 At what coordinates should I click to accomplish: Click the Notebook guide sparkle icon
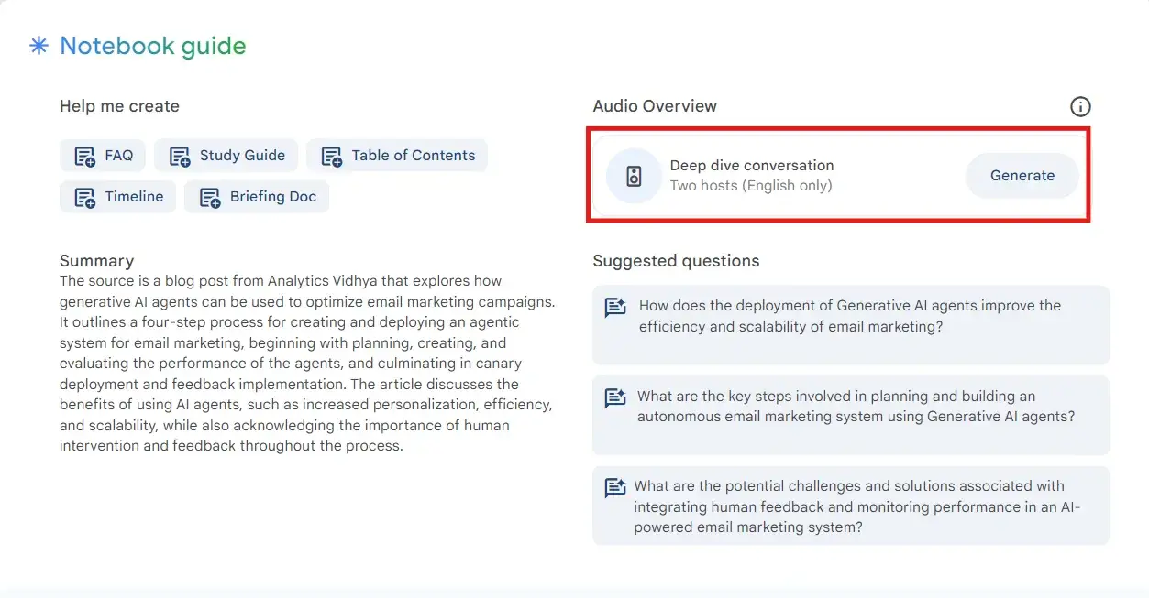coord(39,46)
